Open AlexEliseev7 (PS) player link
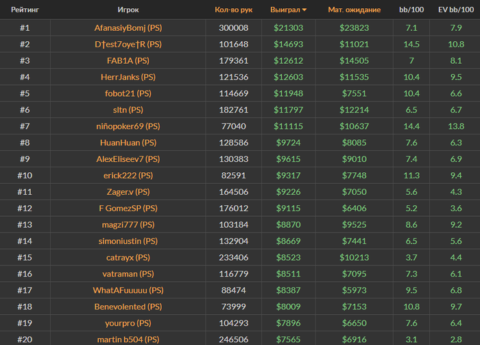The width and height of the screenshot is (480, 345). [x=128, y=159]
